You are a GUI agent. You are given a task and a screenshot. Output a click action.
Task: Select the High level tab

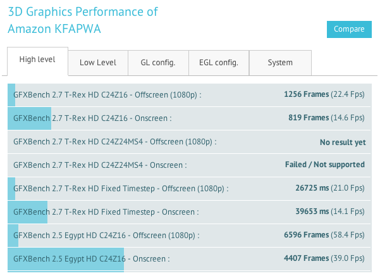[x=37, y=60]
